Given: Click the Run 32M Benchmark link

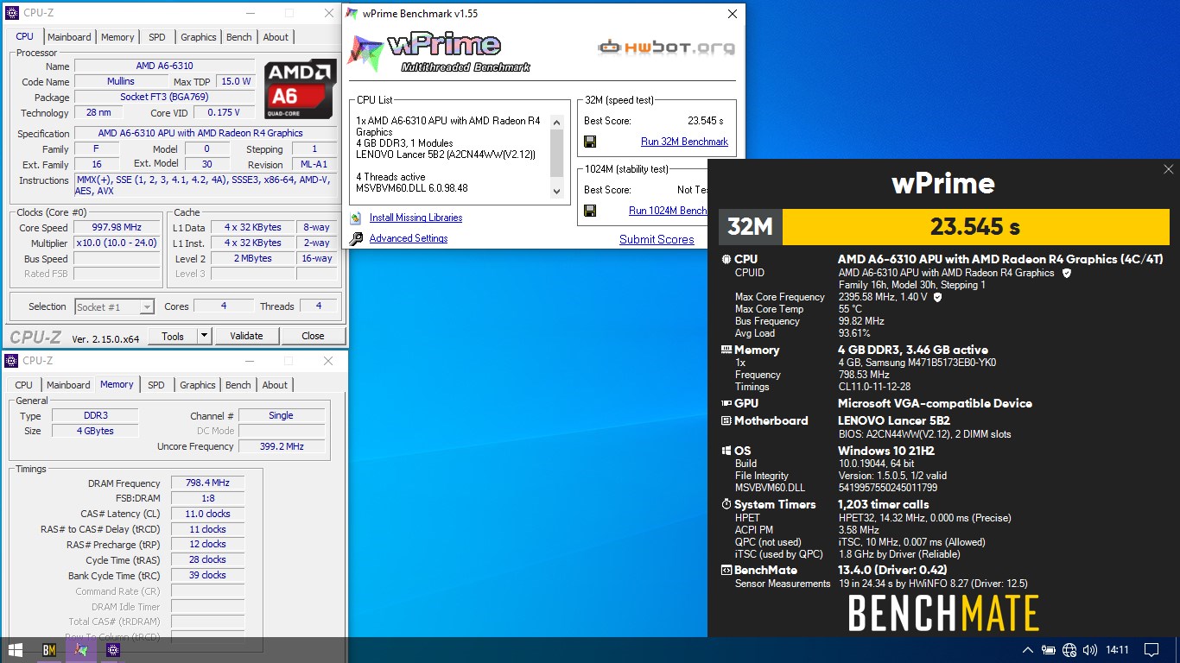Looking at the screenshot, I should pyautogui.click(x=684, y=142).
